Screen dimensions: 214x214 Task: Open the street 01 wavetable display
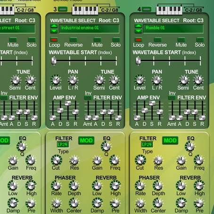click(17, 28)
